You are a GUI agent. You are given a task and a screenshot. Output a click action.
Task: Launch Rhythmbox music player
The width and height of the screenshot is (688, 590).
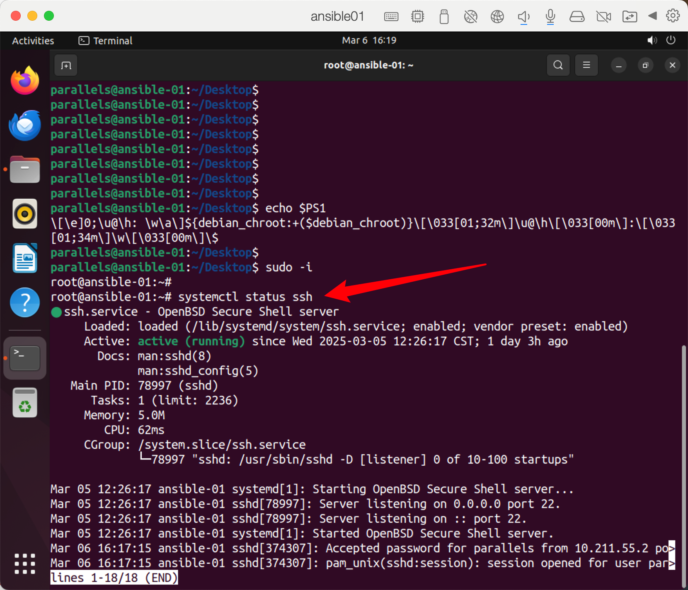click(x=25, y=214)
